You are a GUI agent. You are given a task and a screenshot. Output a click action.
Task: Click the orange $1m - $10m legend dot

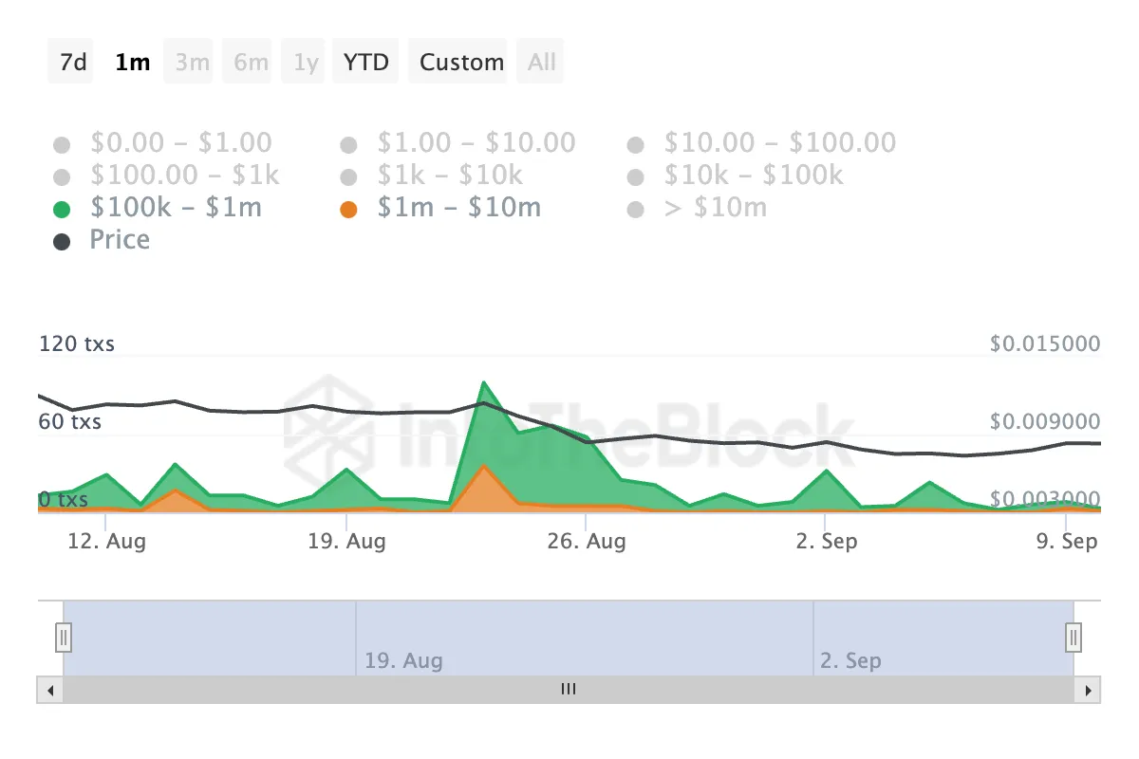click(348, 210)
